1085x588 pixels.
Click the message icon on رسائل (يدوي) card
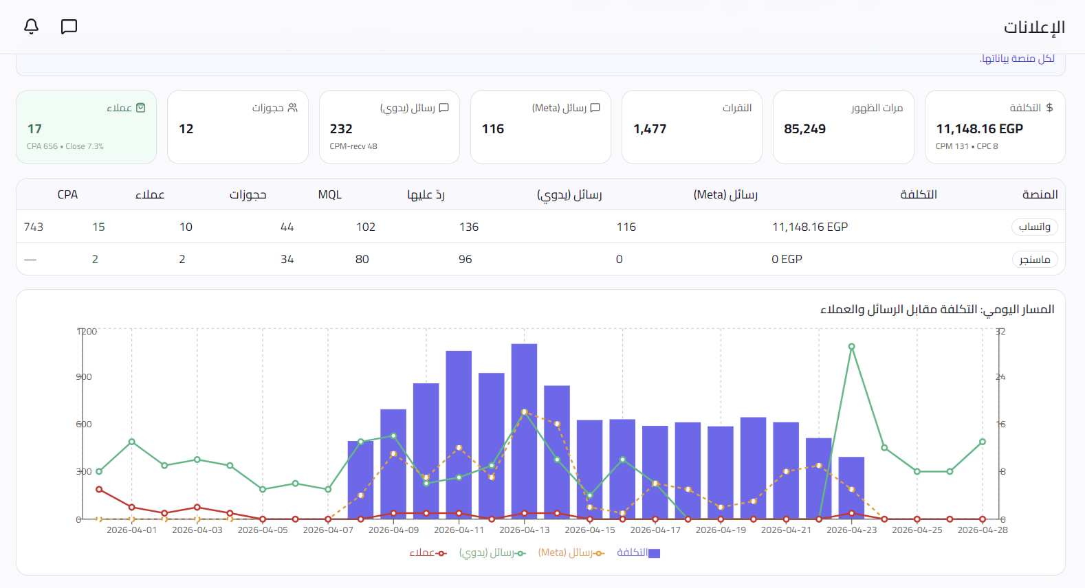click(x=444, y=108)
